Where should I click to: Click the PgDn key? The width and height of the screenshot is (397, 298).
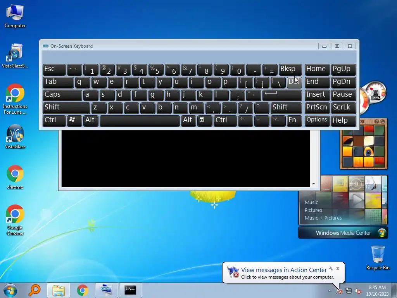tap(343, 82)
